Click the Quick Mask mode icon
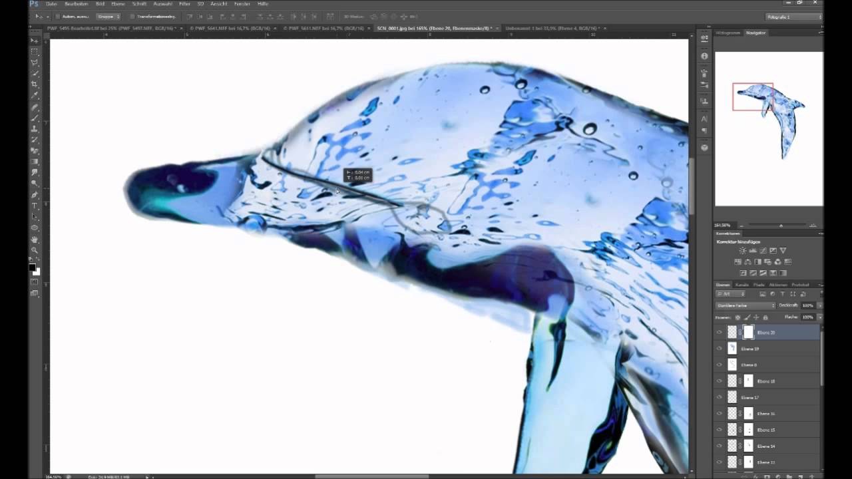Screen dimensions: 852x479 [35, 282]
